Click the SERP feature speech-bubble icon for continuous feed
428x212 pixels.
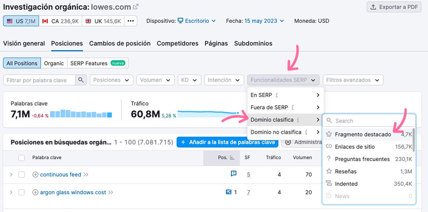[x=233, y=174]
